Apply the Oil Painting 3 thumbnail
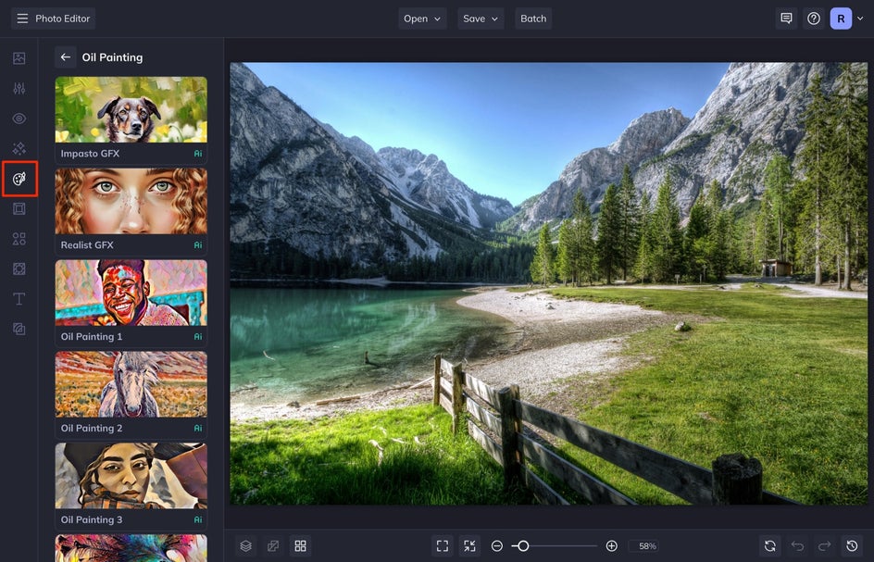The width and height of the screenshot is (874, 562). (x=131, y=476)
